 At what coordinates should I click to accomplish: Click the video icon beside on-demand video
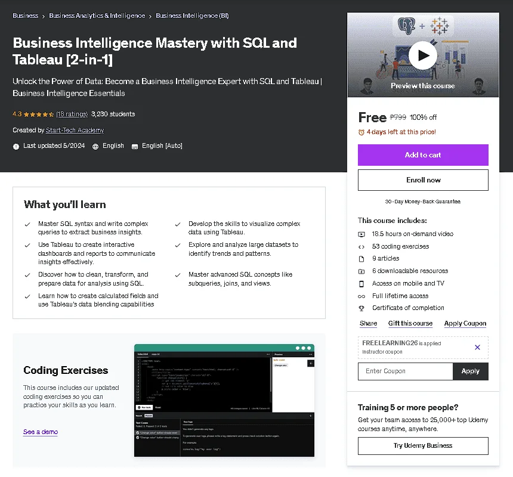(x=361, y=234)
